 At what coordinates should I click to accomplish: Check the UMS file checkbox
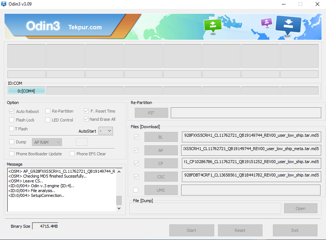(136, 190)
